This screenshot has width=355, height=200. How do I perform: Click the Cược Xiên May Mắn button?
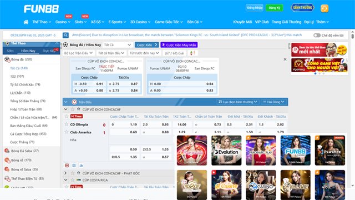point(179,45)
